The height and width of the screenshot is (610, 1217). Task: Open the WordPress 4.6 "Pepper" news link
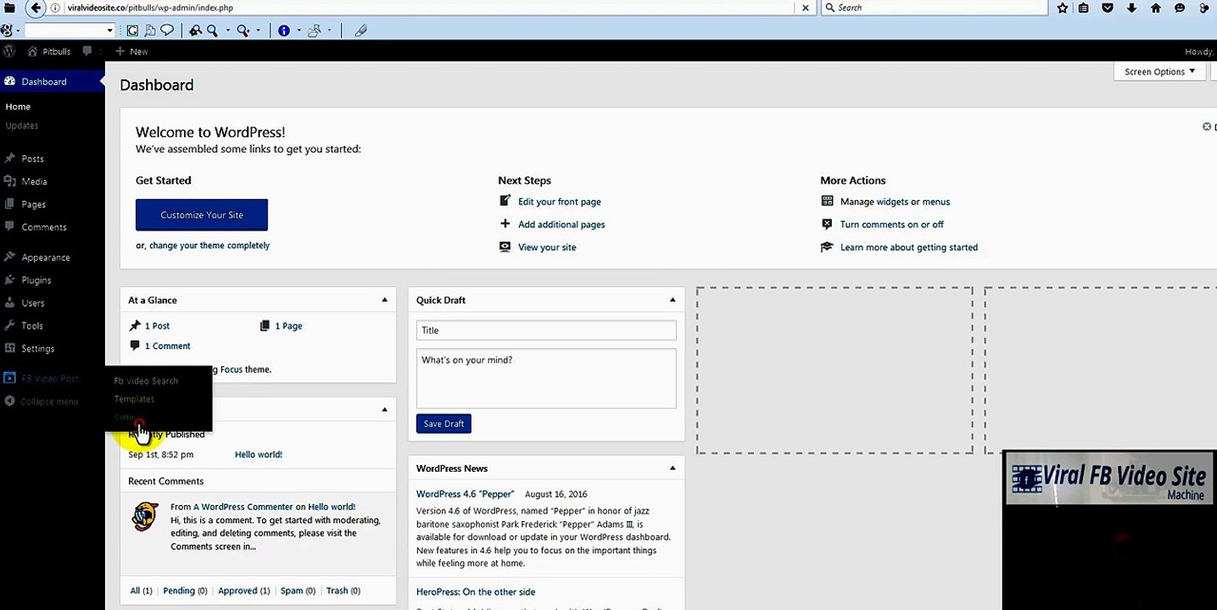[466, 494]
